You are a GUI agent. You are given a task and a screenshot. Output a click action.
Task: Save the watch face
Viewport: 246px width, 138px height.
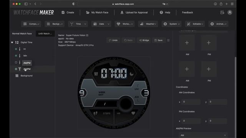click(158, 40)
